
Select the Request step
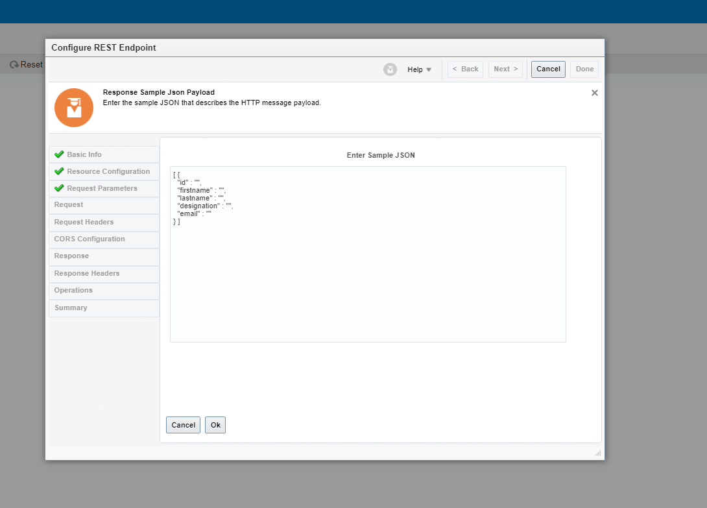click(x=68, y=205)
